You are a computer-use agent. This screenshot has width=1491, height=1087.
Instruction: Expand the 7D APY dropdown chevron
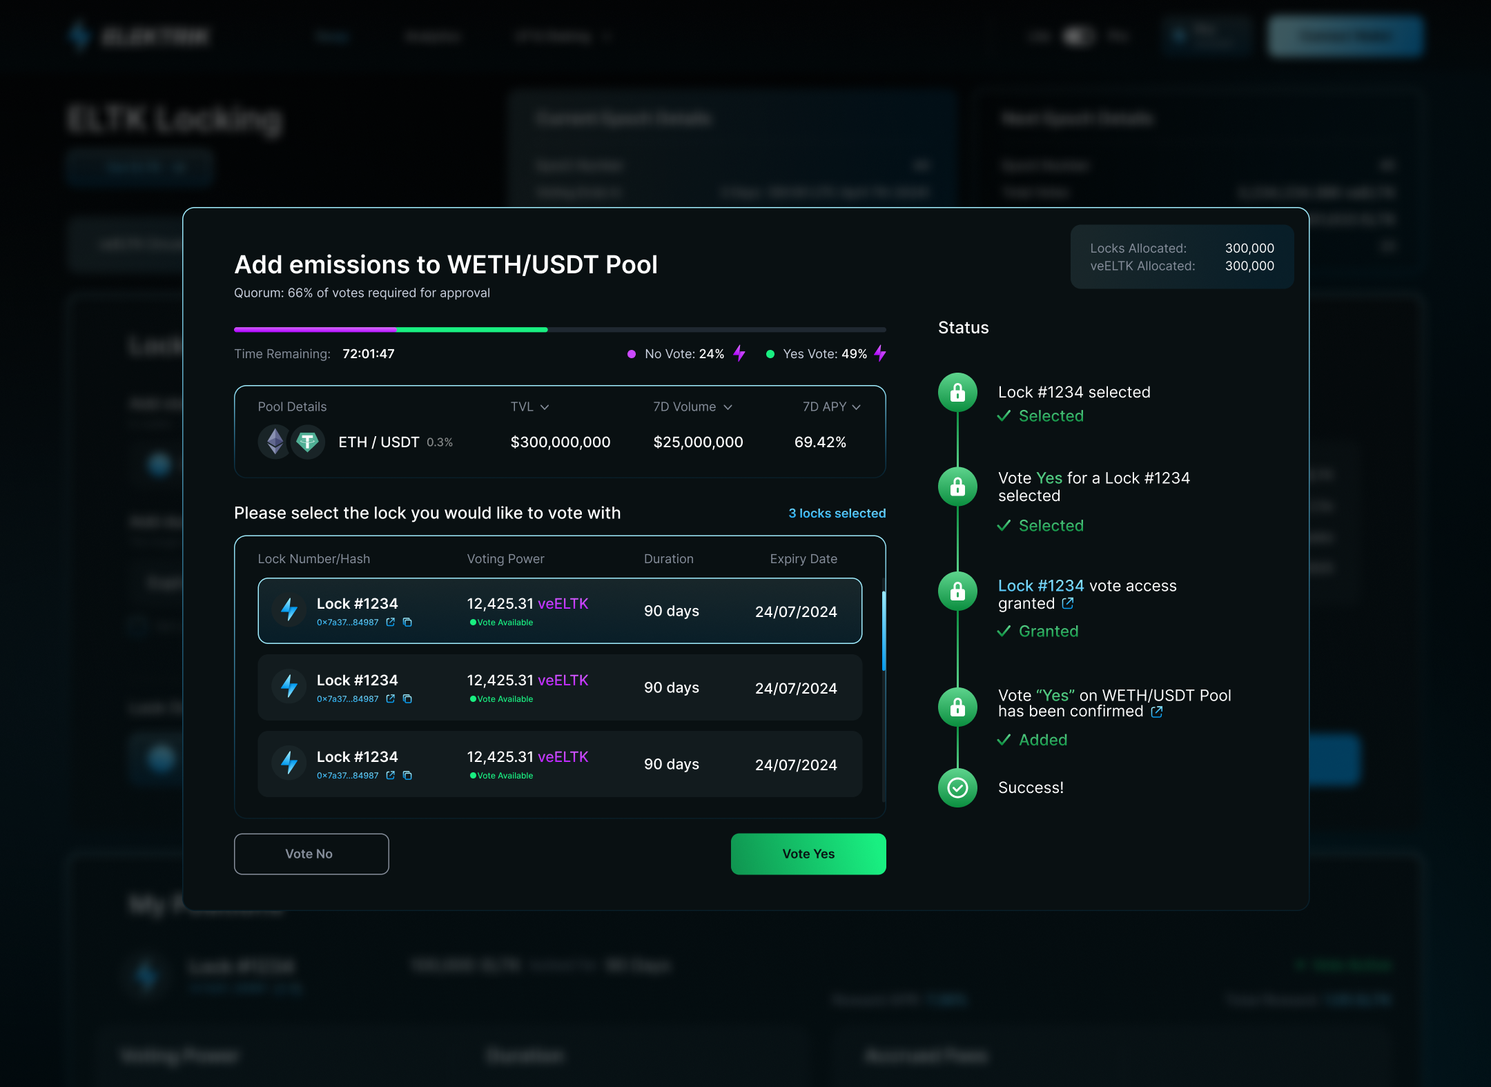click(x=857, y=407)
